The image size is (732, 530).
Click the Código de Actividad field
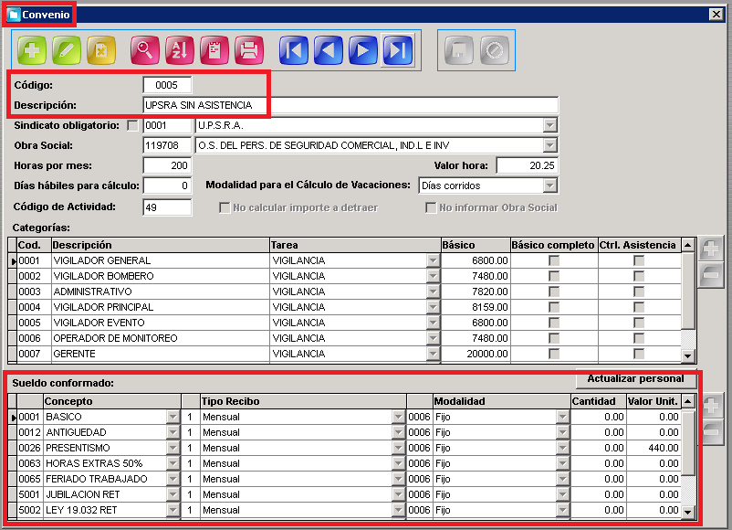[167, 207]
